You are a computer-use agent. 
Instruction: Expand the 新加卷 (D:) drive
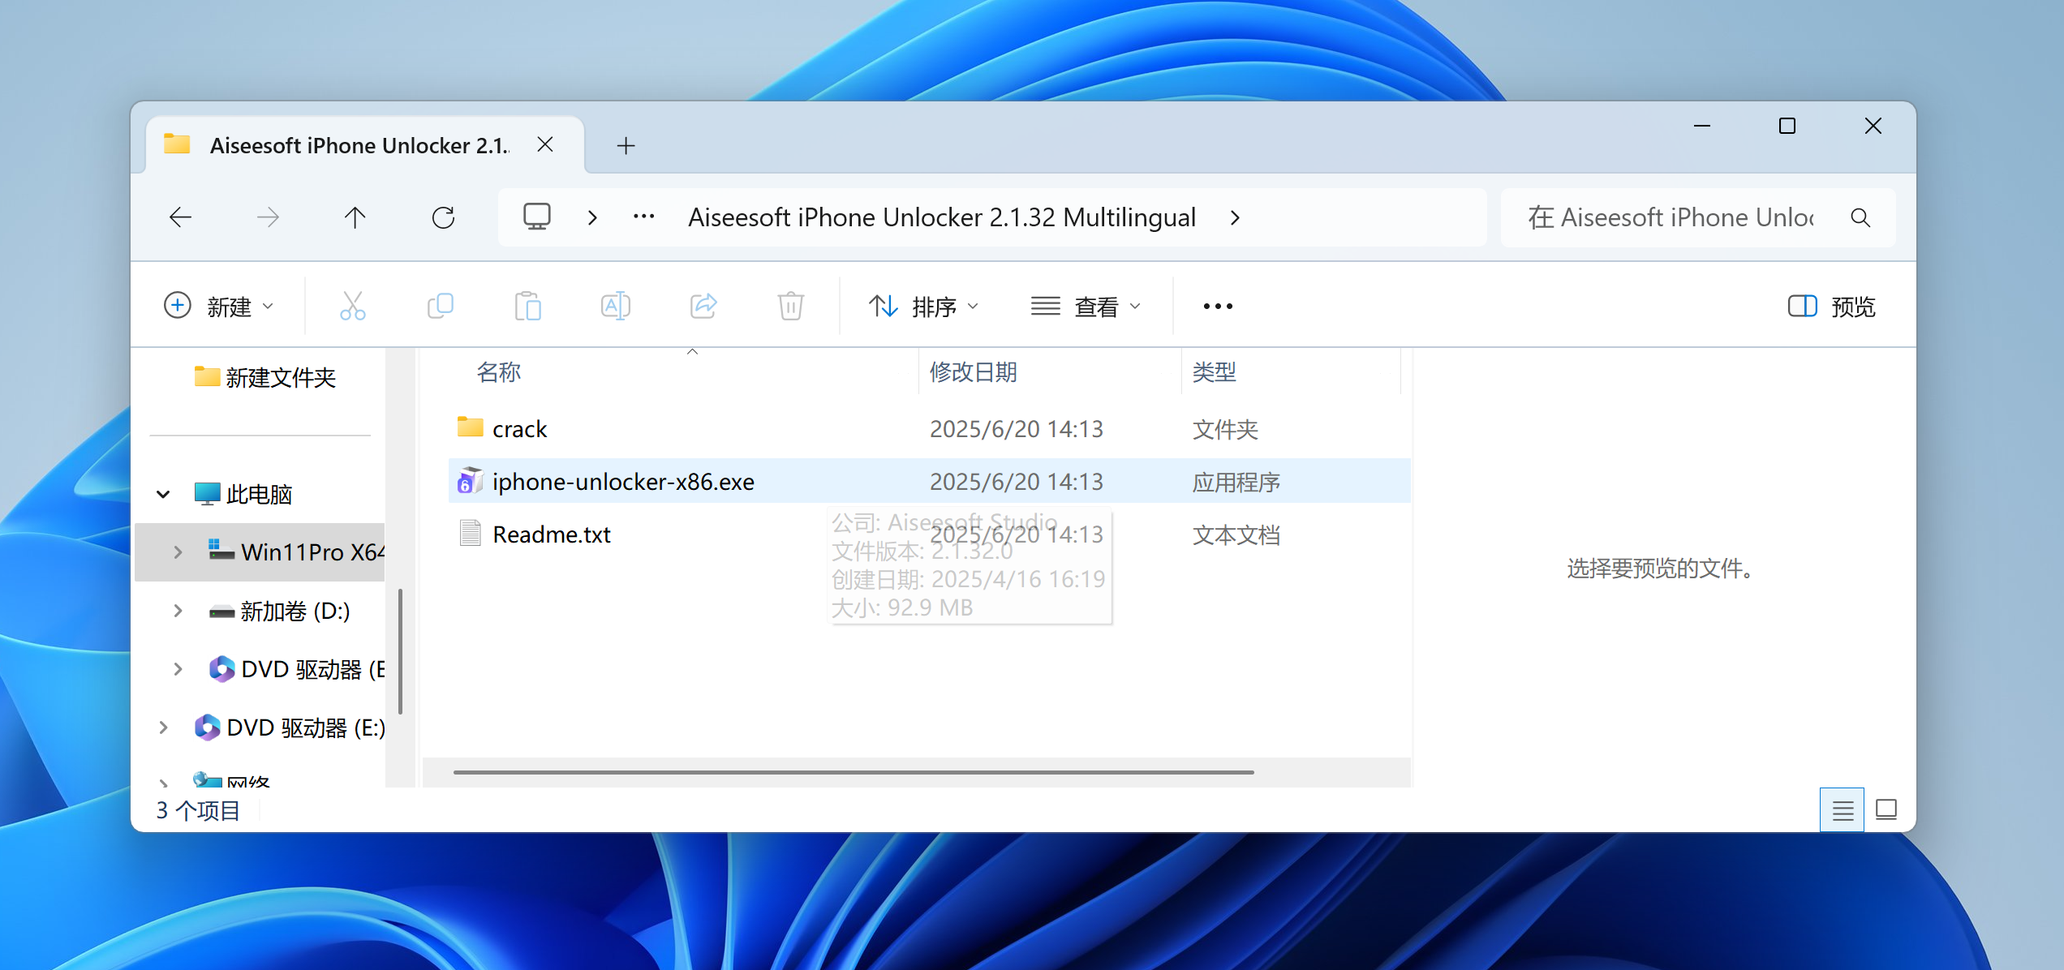pos(178,611)
